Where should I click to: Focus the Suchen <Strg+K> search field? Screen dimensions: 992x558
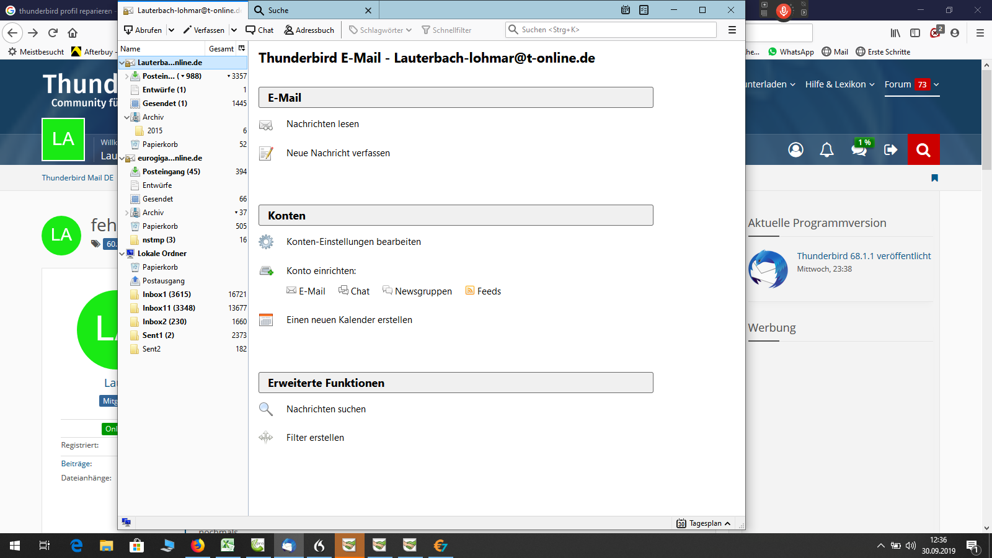click(x=611, y=30)
